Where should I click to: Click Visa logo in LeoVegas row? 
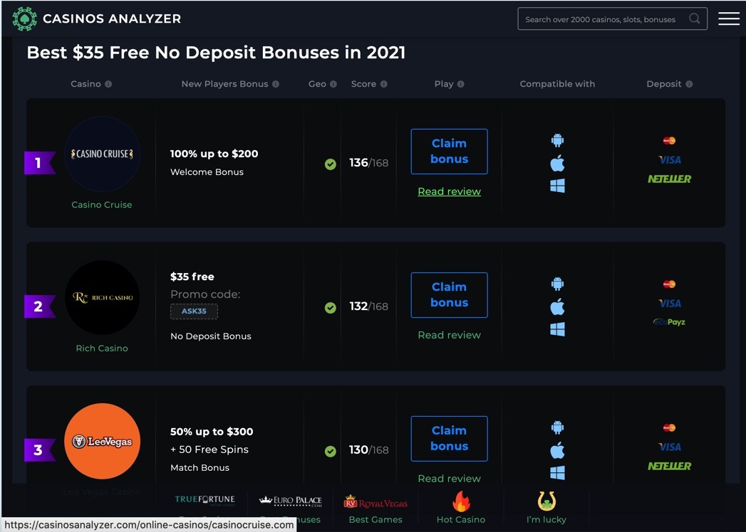click(669, 447)
